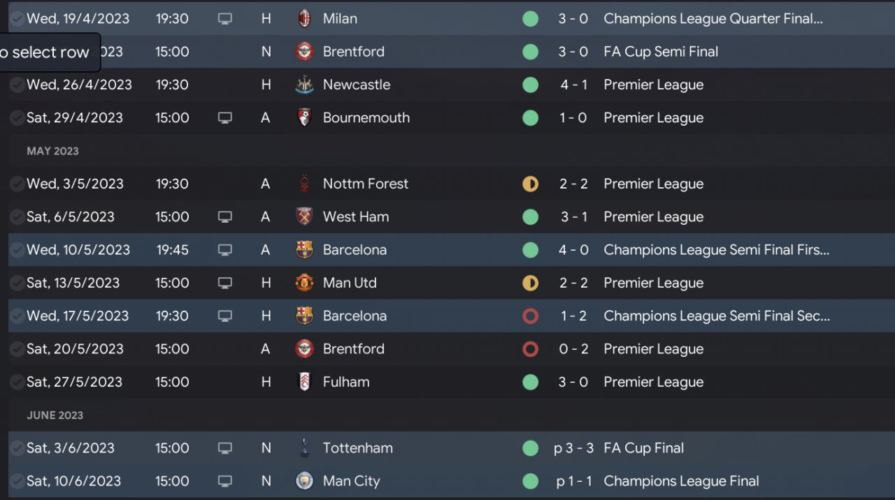895x500 pixels.
Task: Click the West Ham club crest
Action: pyautogui.click(x=304, y=217)
